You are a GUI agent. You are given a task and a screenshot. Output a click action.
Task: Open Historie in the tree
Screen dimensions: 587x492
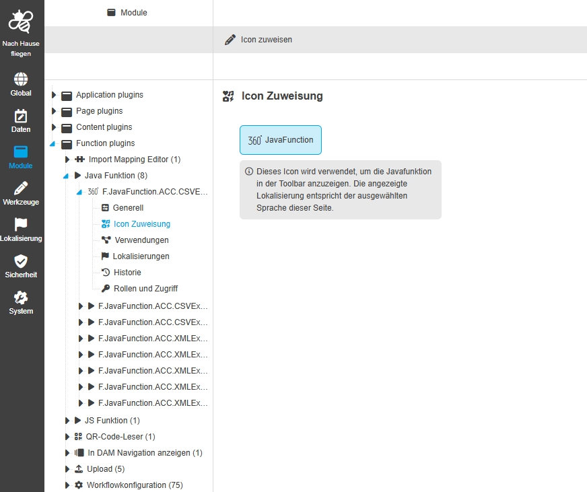pos(127,272)
